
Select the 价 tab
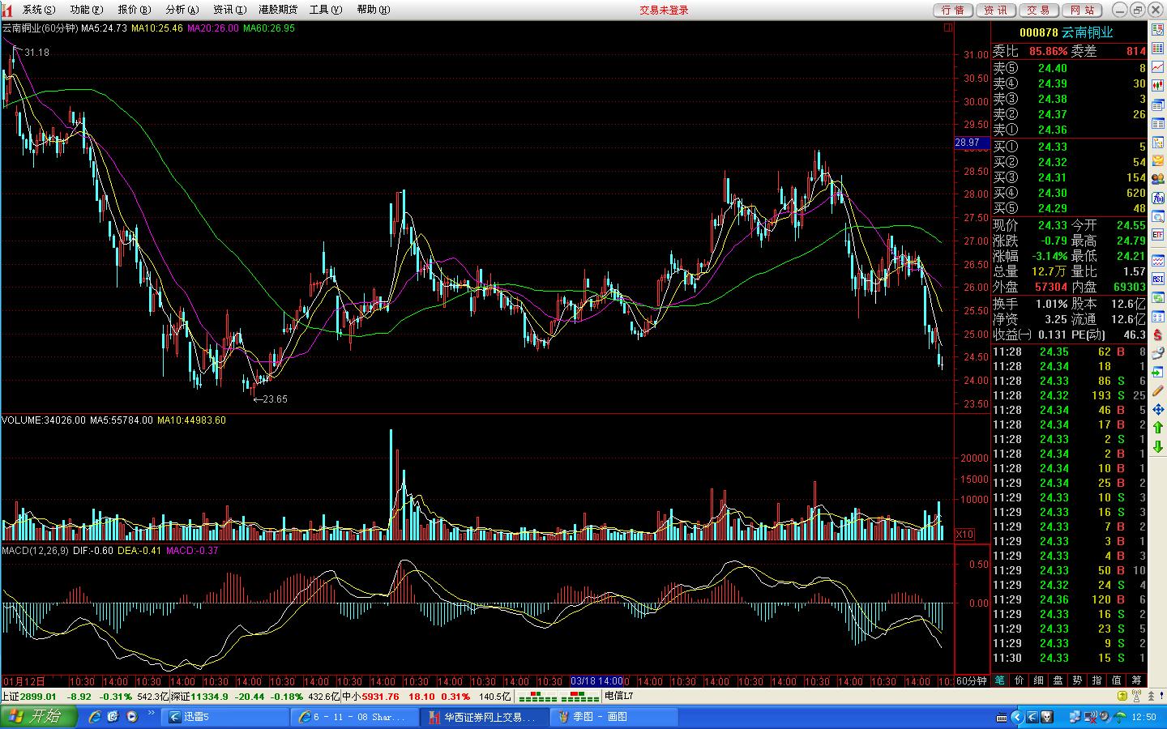[1020, 680]
